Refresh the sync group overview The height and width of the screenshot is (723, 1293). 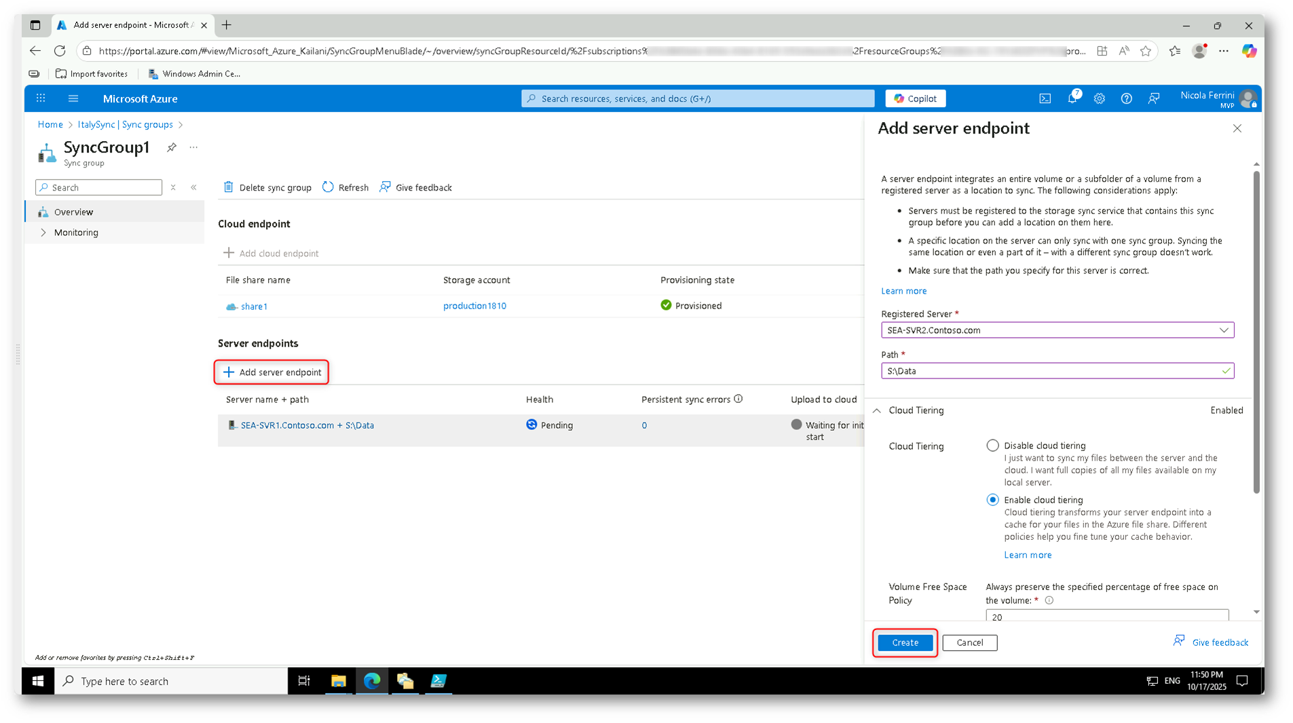click(345, 187)
